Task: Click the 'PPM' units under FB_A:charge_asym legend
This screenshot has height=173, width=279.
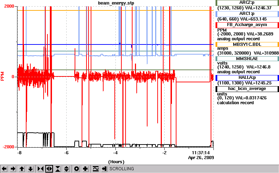Action: point(222,30)
